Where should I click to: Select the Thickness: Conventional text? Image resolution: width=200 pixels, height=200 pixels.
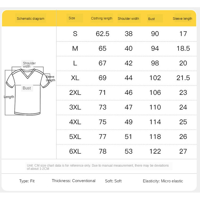pos(73,181)
